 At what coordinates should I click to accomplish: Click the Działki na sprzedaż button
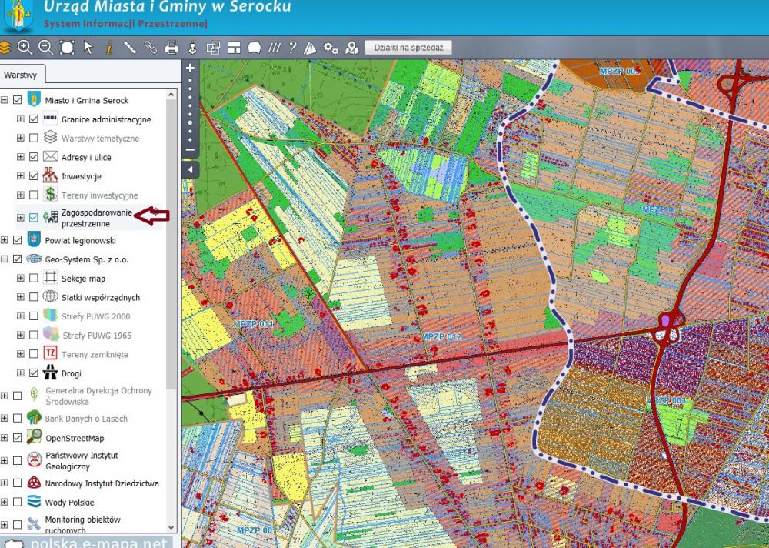click(408, 48)
